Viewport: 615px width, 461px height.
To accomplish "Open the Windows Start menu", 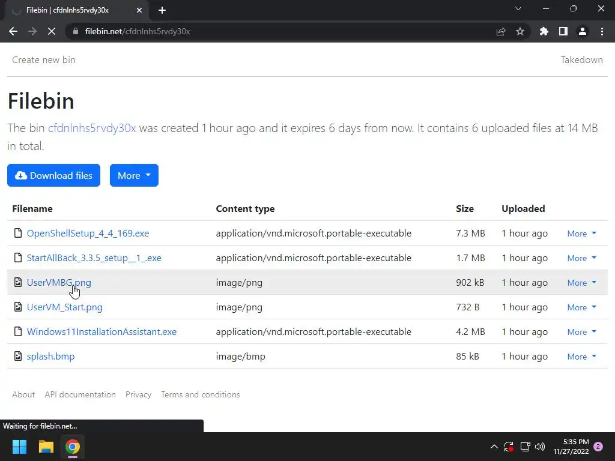I will click(x=19, y=447).
